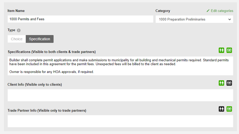Click the green trade partners icon for Trade Partner Info
This screenshot has width=239, height=134.
[x=229, y=109]
